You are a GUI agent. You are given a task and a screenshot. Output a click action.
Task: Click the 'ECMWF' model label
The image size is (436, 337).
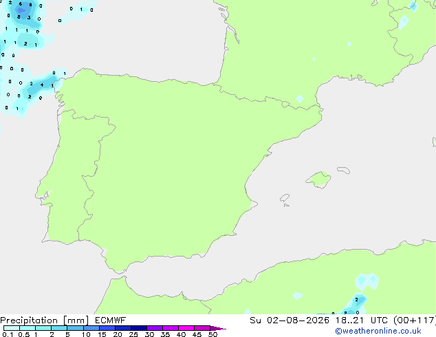point(111,320)
